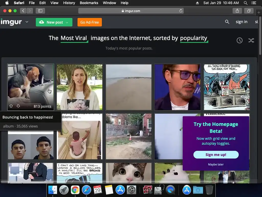
Task: Open the billion dollars comic thumbnail
Action: coord(80,173)
